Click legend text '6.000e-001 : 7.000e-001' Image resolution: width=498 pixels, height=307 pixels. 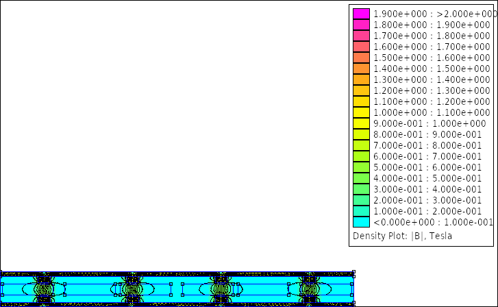point(427,156)
